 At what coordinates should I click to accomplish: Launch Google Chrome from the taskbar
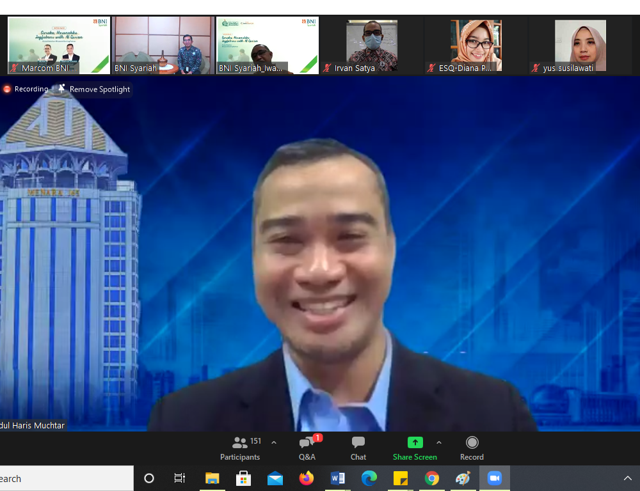(432, 478)
